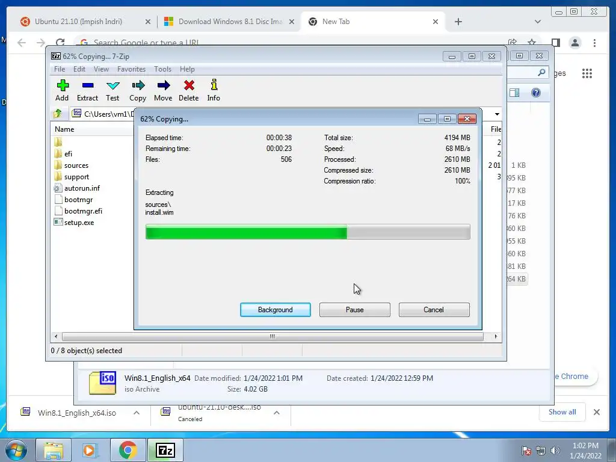Viewport: 616px width, 462px height.
Task: Open Google apps grid icon
Action: coord(587,73)
